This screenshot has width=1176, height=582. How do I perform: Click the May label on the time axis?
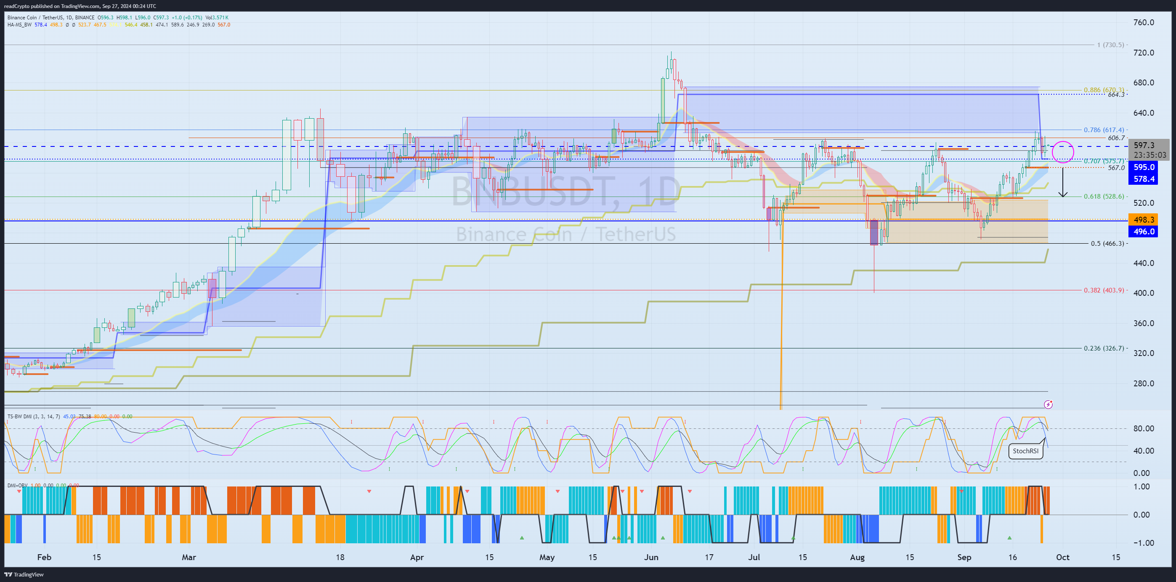[x=547, y=557]
